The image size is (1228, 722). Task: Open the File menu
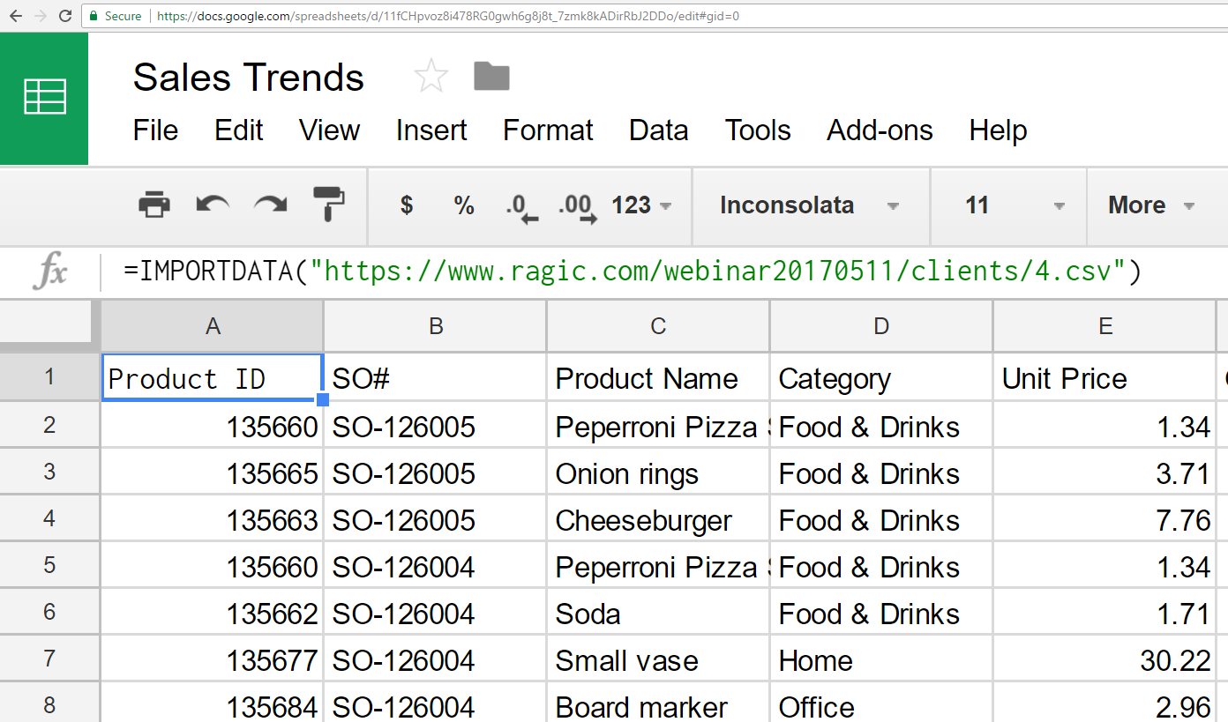[x=155, y=130]
